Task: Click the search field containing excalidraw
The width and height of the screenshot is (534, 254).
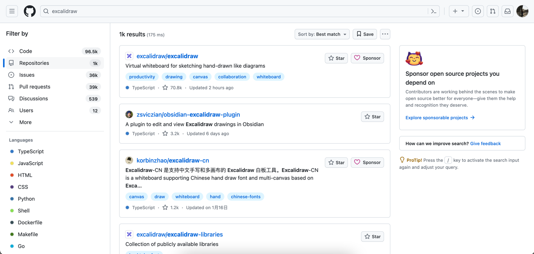Action: 237,11
